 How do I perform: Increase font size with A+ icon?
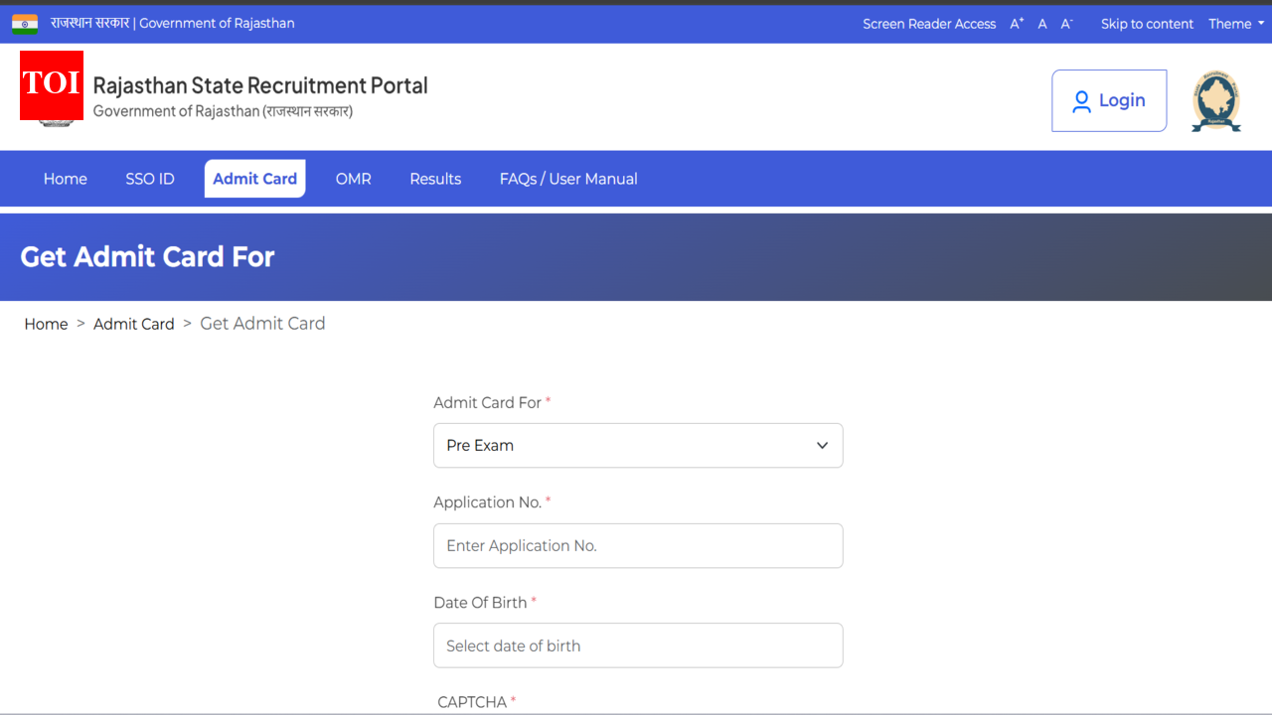(x=1017, y=24)
